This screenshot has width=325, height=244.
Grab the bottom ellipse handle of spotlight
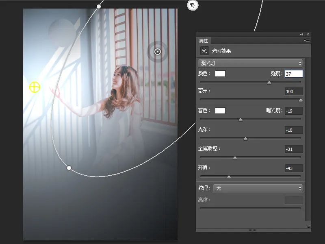point(69,168)
